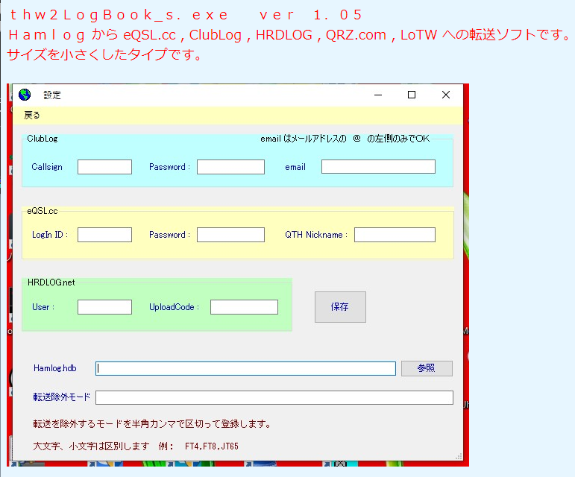This screenshot has width=575, height=477.
Task: Click the 参照 browse button
Action: coord(427,368)
